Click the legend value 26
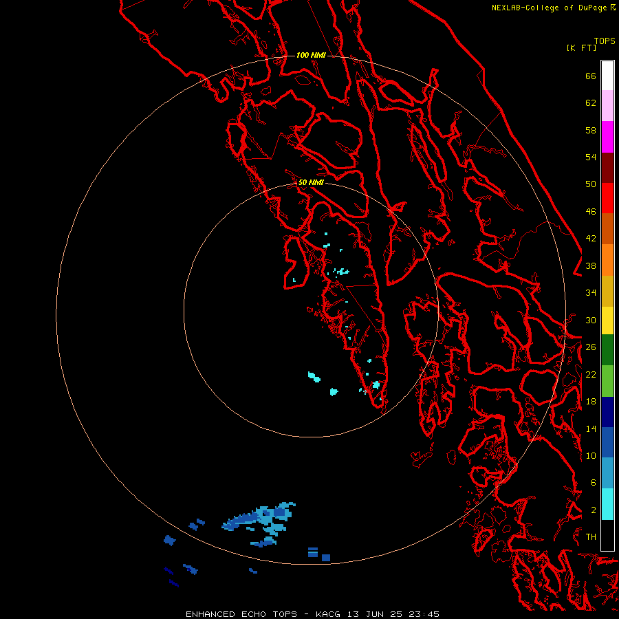 click(x=591, y=347)
